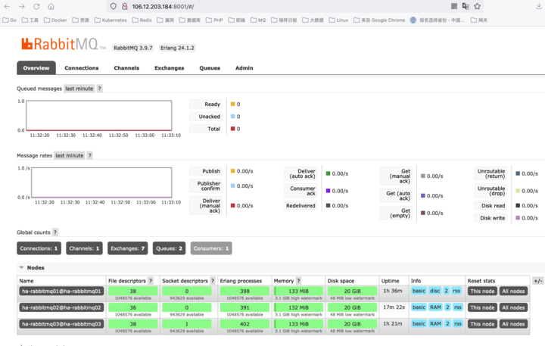Click the insecure connection lock icon
545x346 pixels.
click(x=124, y=6)
